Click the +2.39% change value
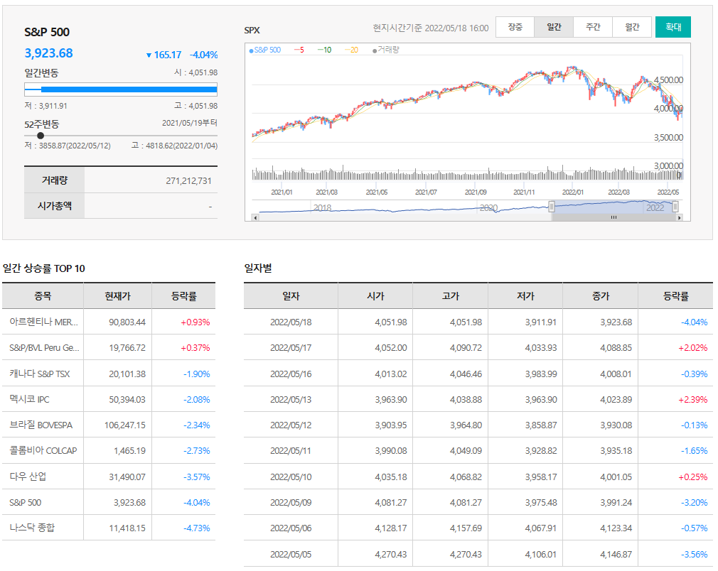 693,399
